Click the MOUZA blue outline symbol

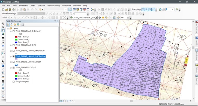[16, 65]
